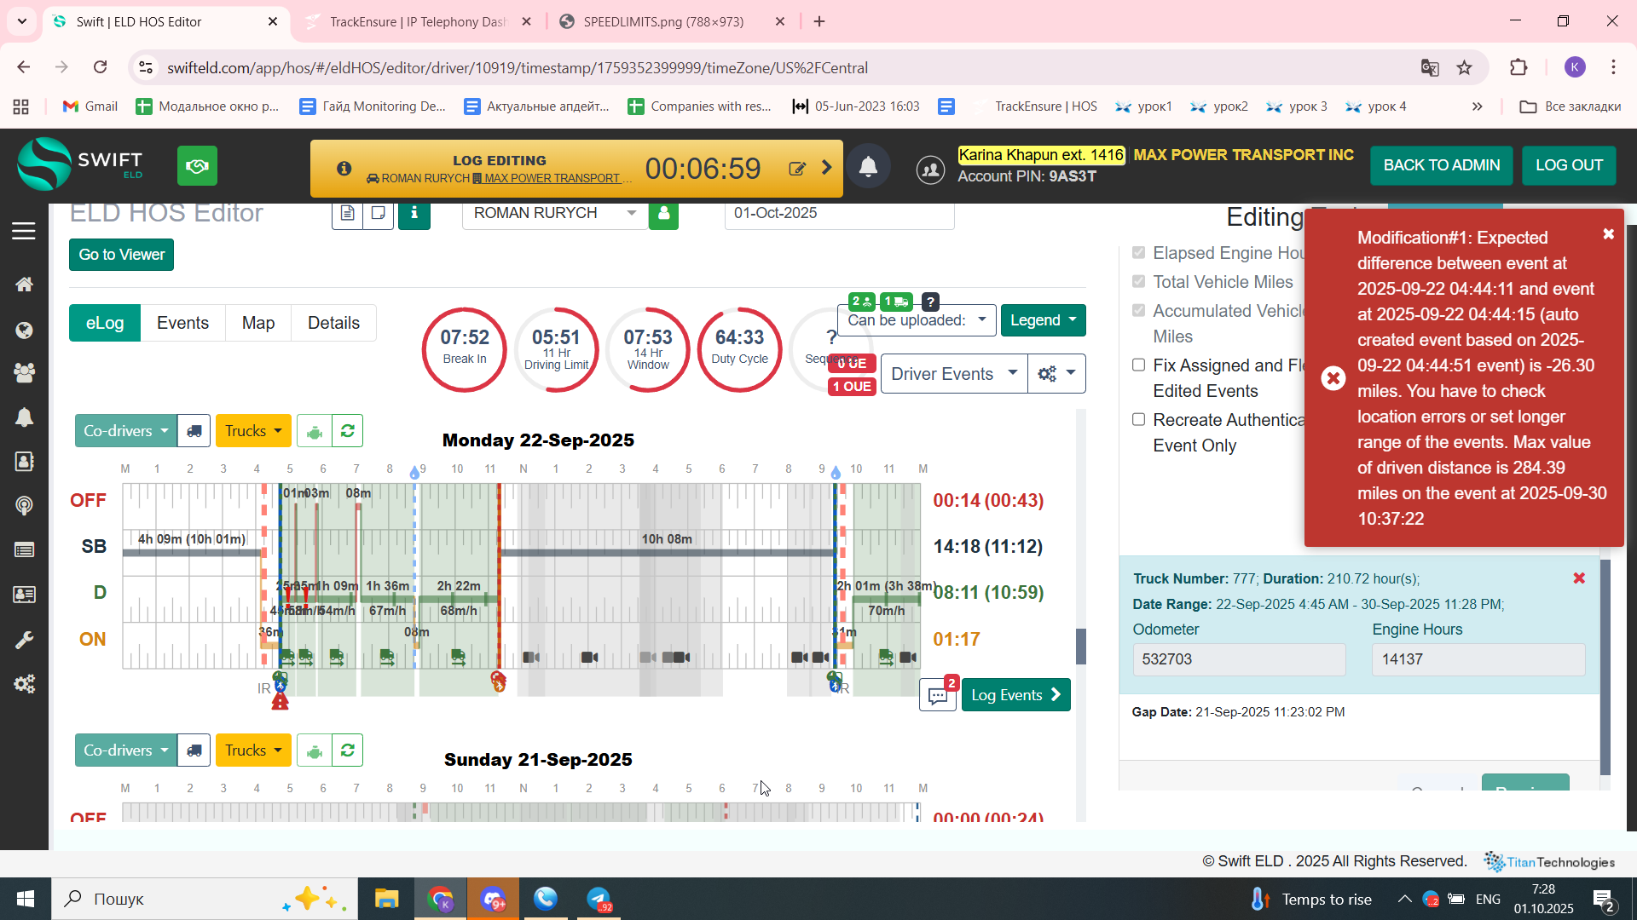
Task: Click the green refresh icon beside Trucks
Action: (x=347, y=431)
